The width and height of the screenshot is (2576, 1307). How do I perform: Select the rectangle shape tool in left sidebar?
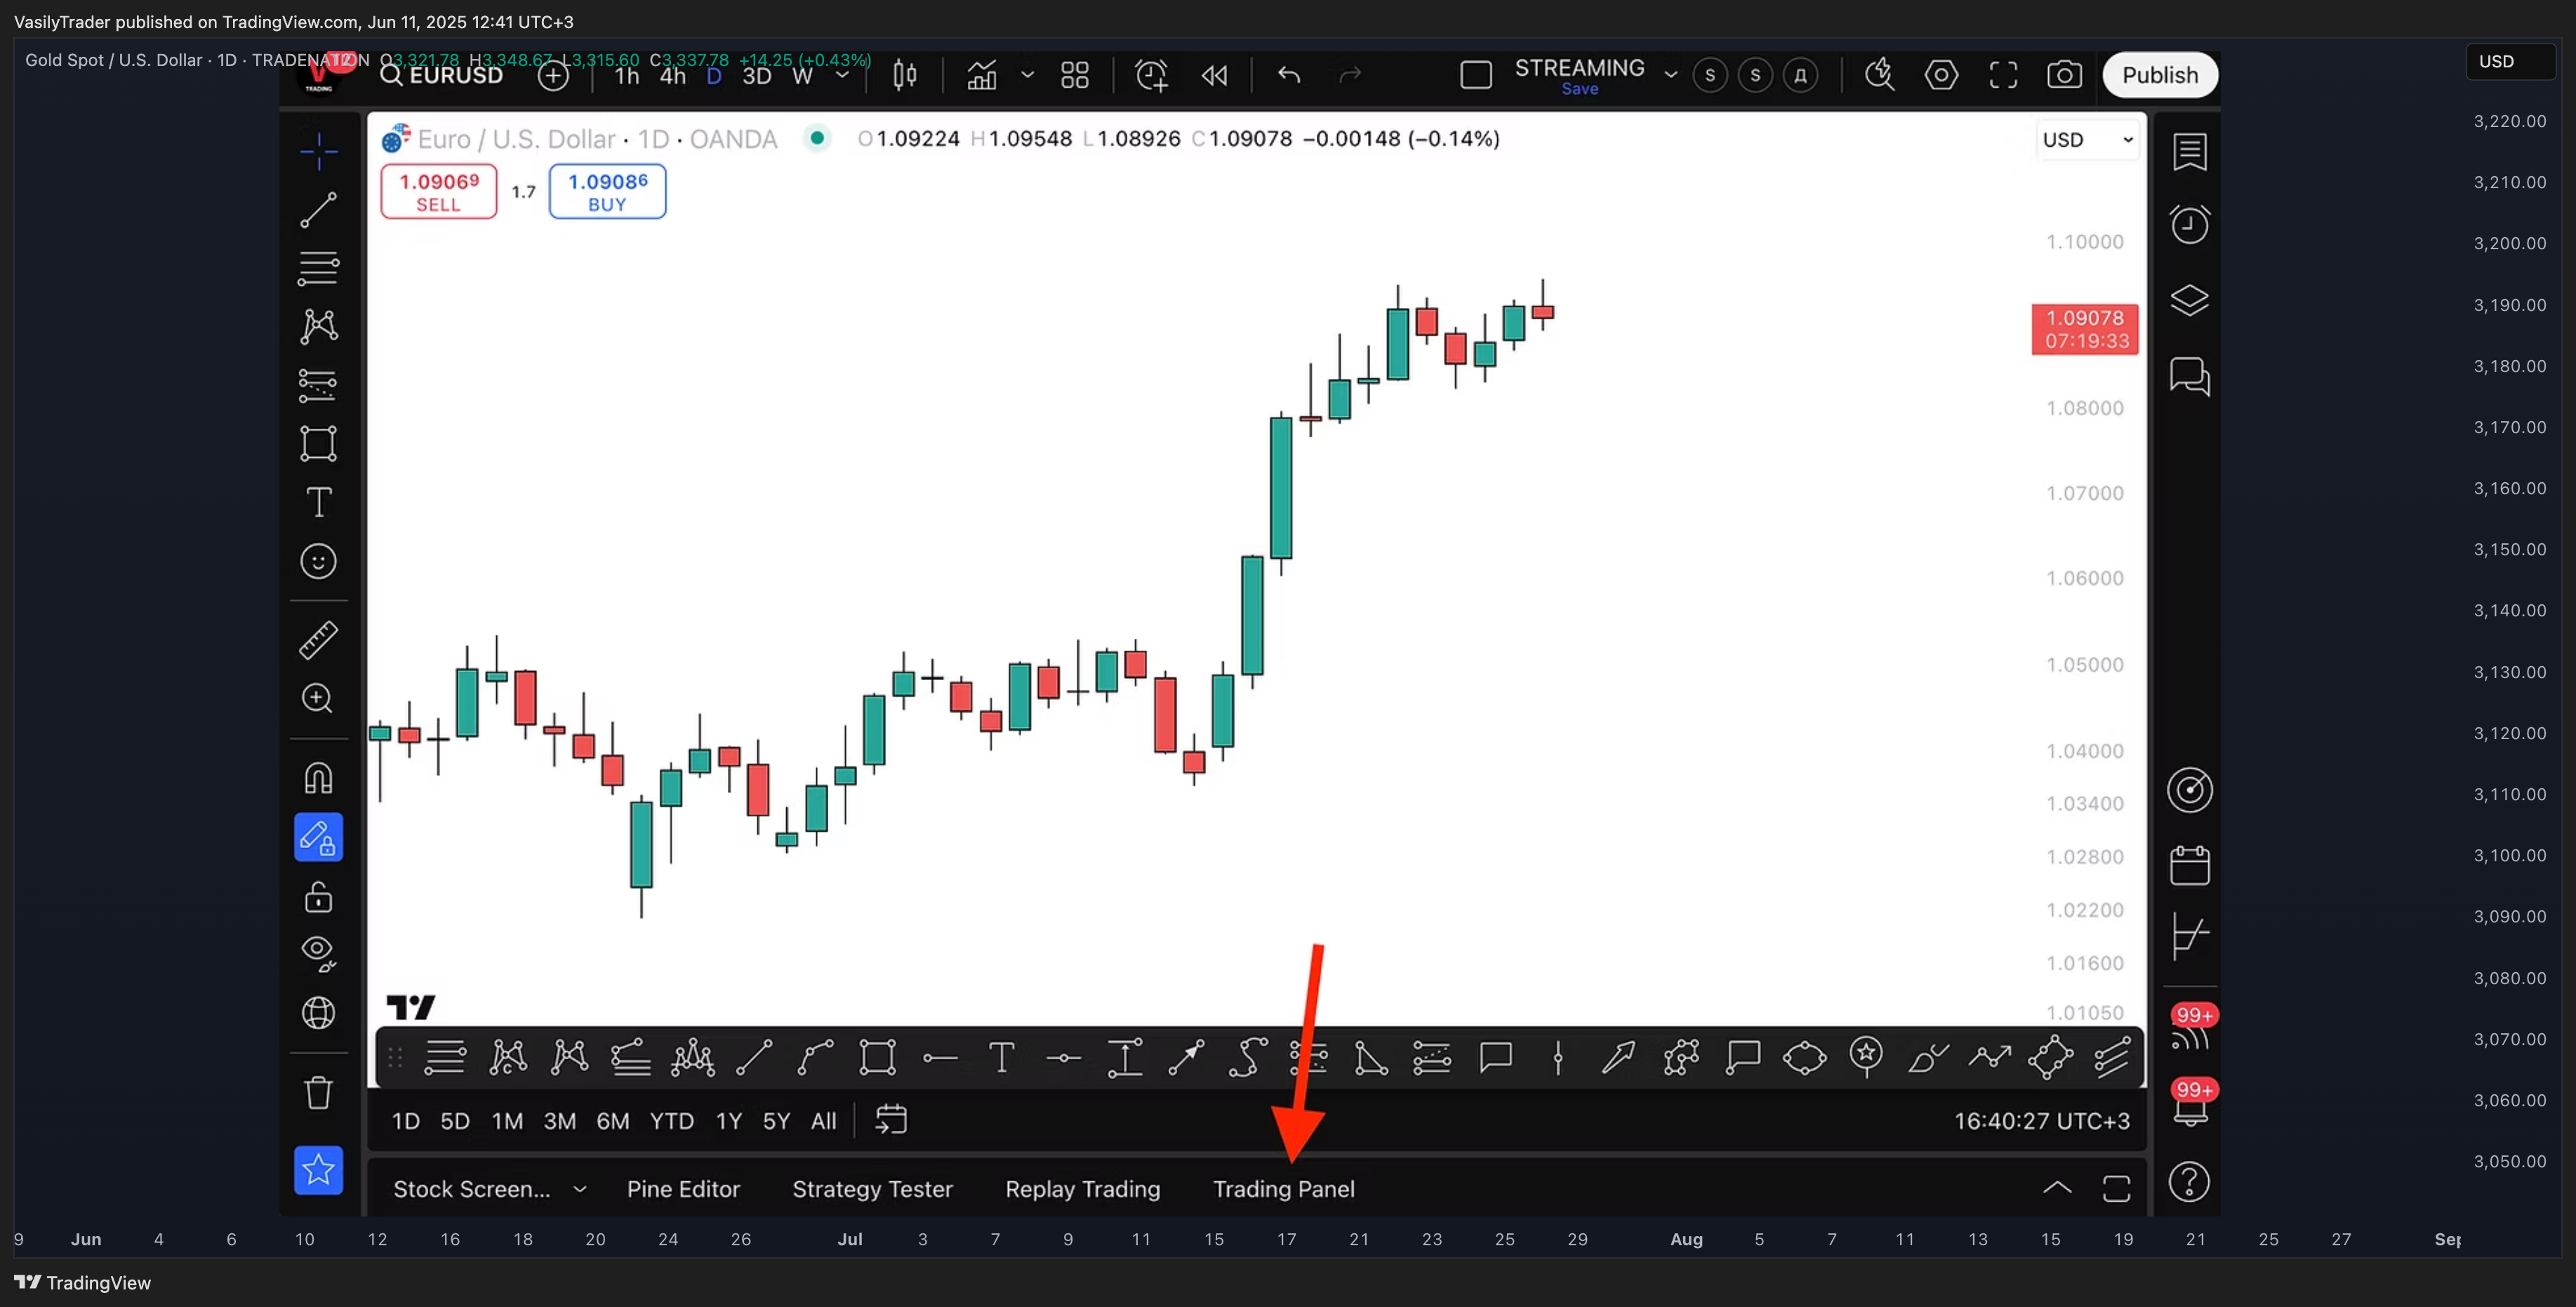point(319,443)
